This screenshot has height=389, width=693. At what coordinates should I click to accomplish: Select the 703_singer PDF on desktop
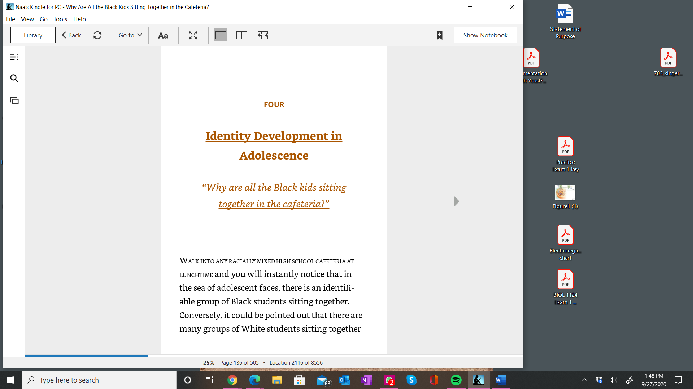click(668, 62)
